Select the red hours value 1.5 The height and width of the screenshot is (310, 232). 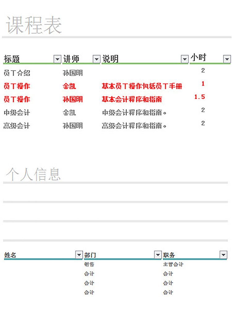coord(200,97)
